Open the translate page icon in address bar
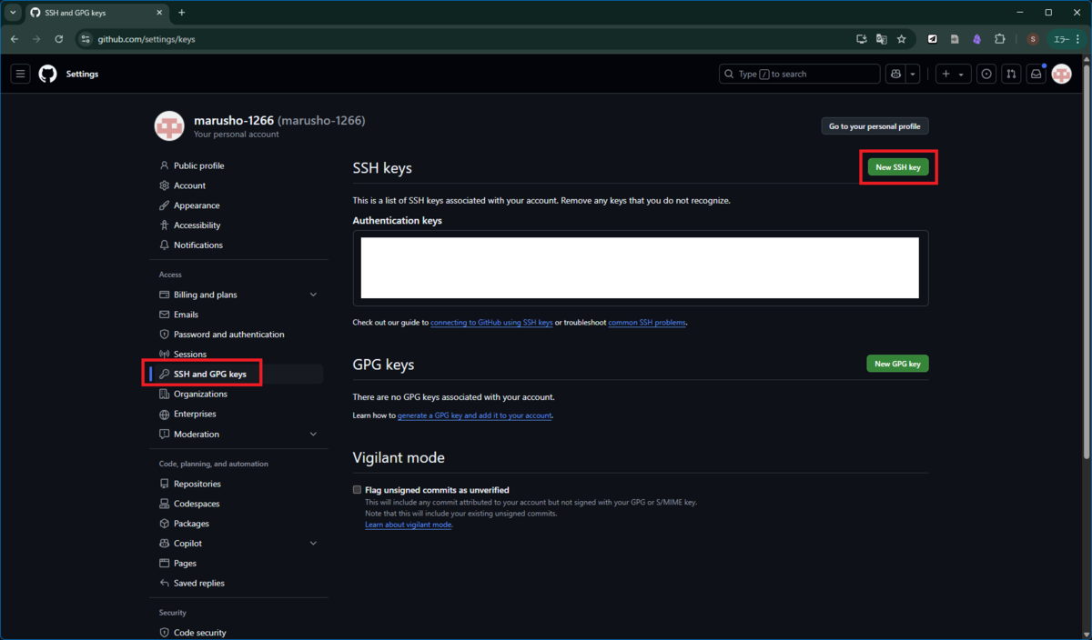 [881, 39]
